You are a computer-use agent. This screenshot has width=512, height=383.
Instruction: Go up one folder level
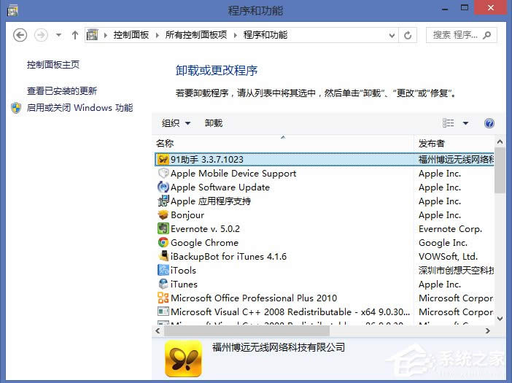[75, 35]
